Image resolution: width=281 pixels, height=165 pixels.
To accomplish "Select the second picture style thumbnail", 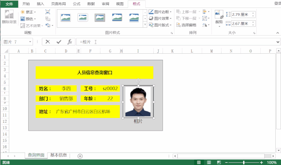I will 83,18.
